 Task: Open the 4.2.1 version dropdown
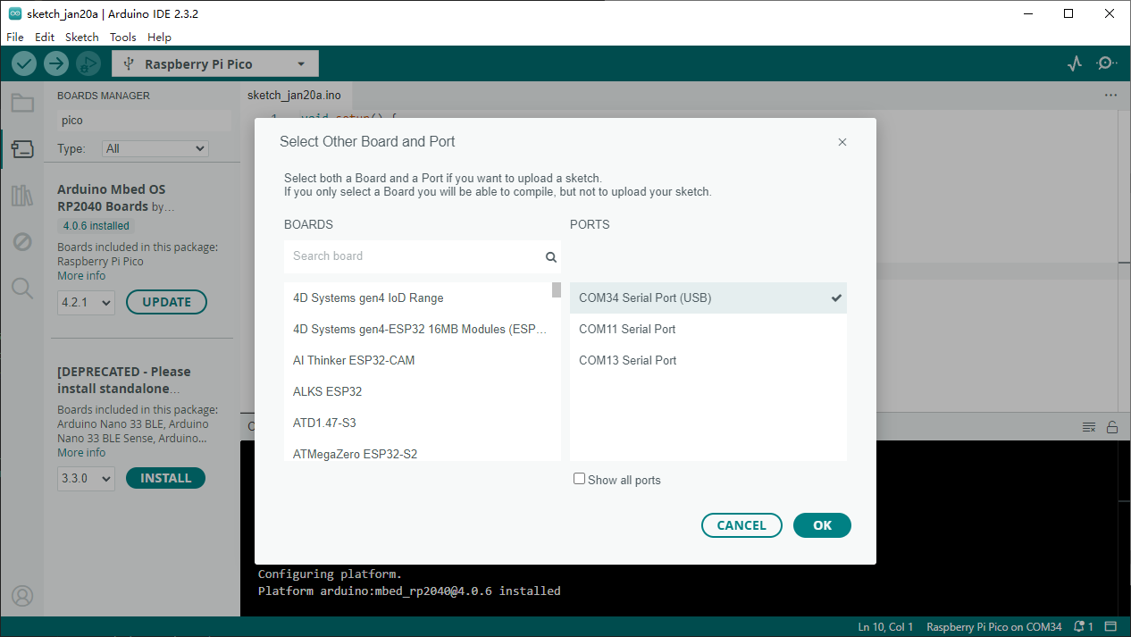[86, 303]
